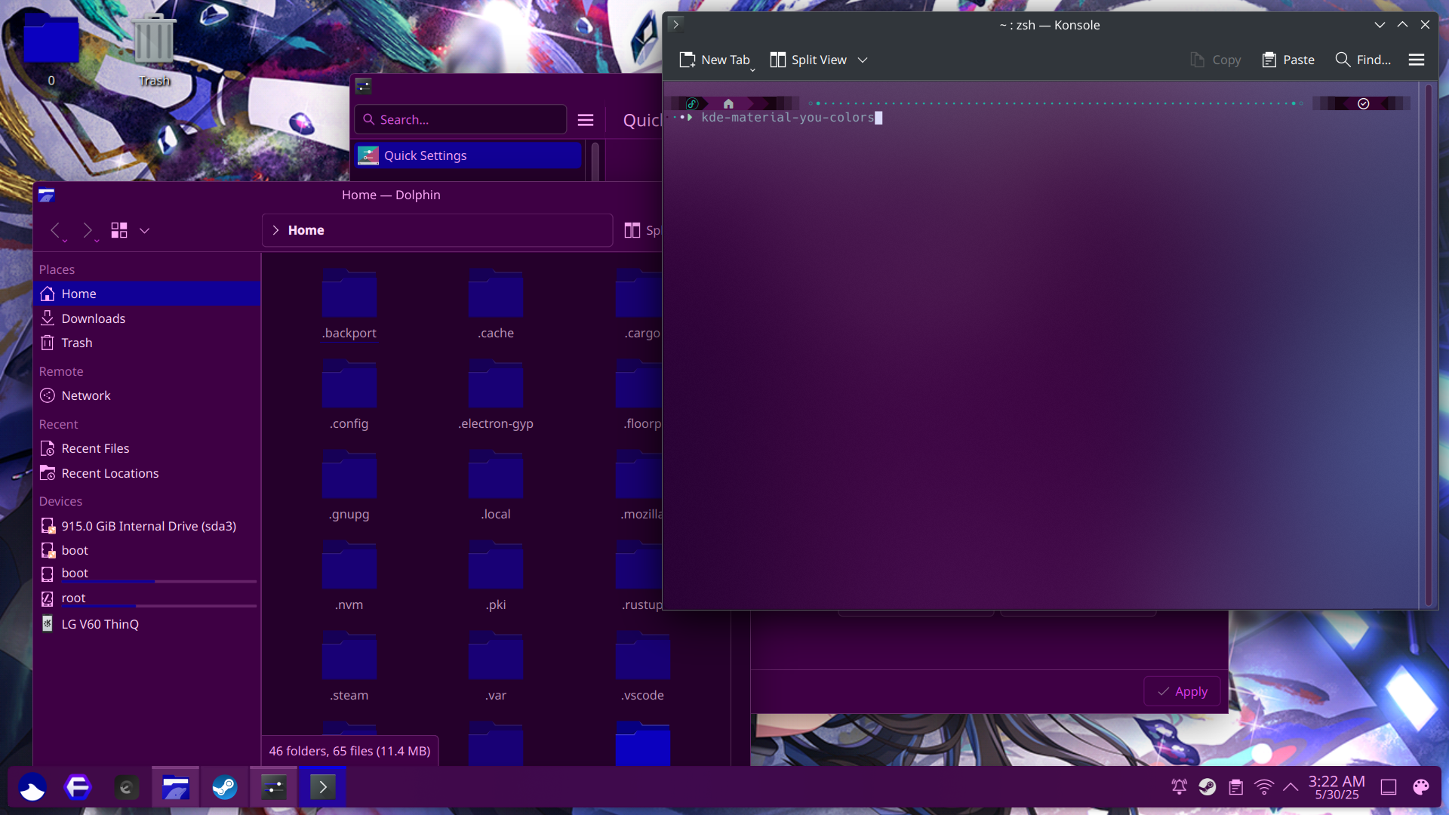Go forward in Dolphin navigation
This screenshot has width=1449, height=815.
88,230
